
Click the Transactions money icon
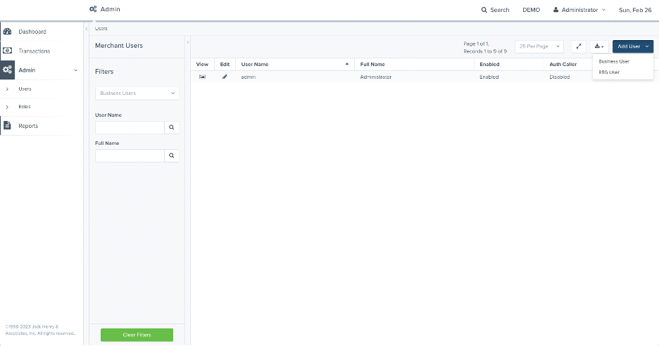click(8, 51)
